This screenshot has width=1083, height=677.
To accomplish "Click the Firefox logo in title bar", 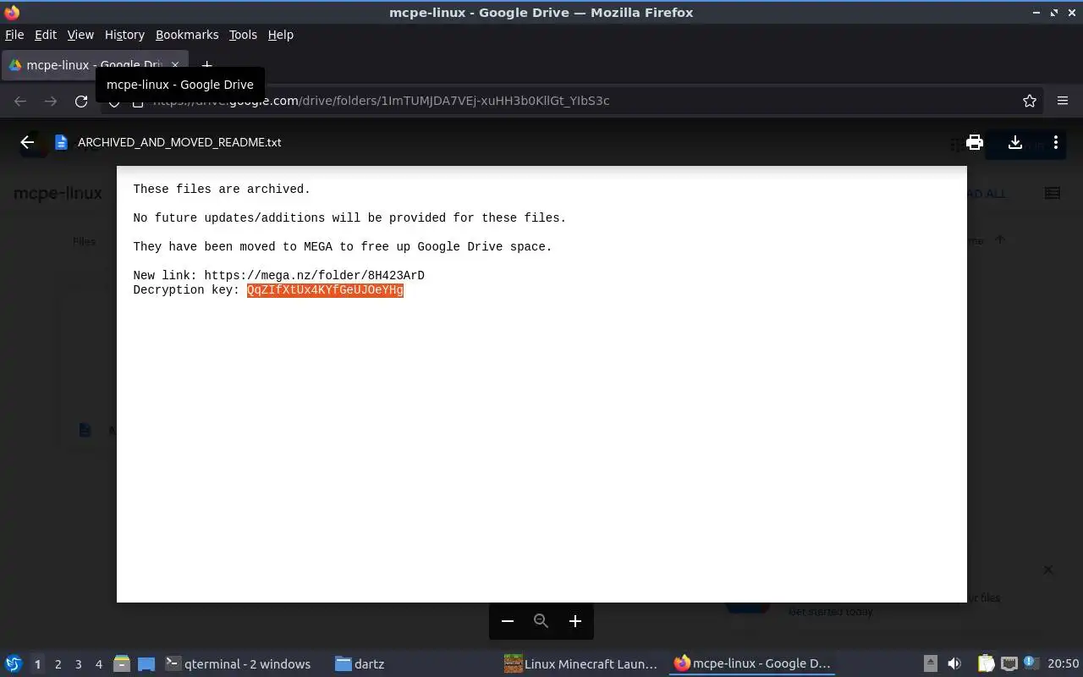I will tap(12, 13).
